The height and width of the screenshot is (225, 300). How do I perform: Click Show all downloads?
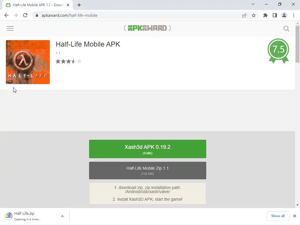(x=278, y=216)
